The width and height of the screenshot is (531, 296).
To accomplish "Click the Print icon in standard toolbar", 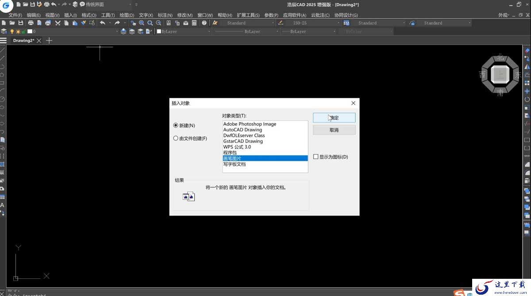I will click(x=31, y=23).
